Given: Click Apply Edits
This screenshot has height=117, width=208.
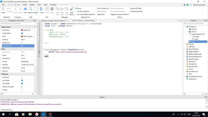Looking at the screenshot, I should click(x=101, y=14).
